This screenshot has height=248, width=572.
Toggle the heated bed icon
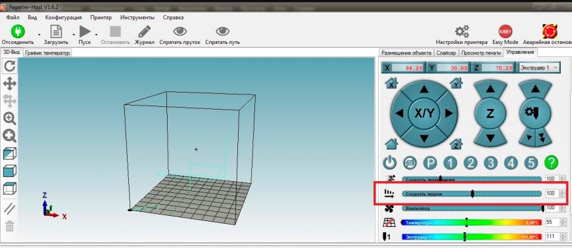pos(389,222)
